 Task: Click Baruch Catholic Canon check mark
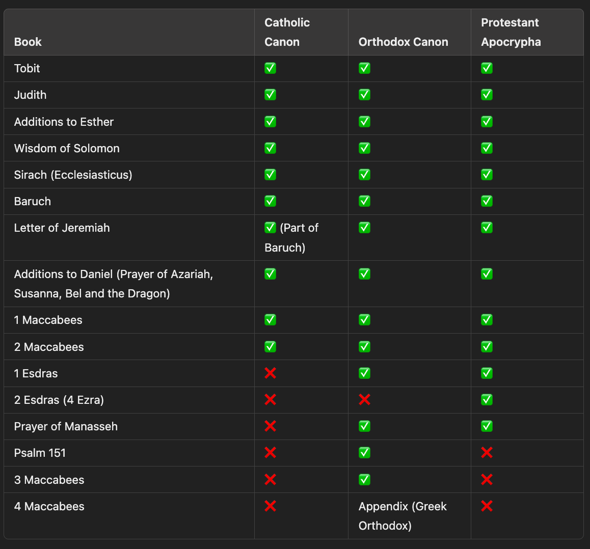coord(270,201)
